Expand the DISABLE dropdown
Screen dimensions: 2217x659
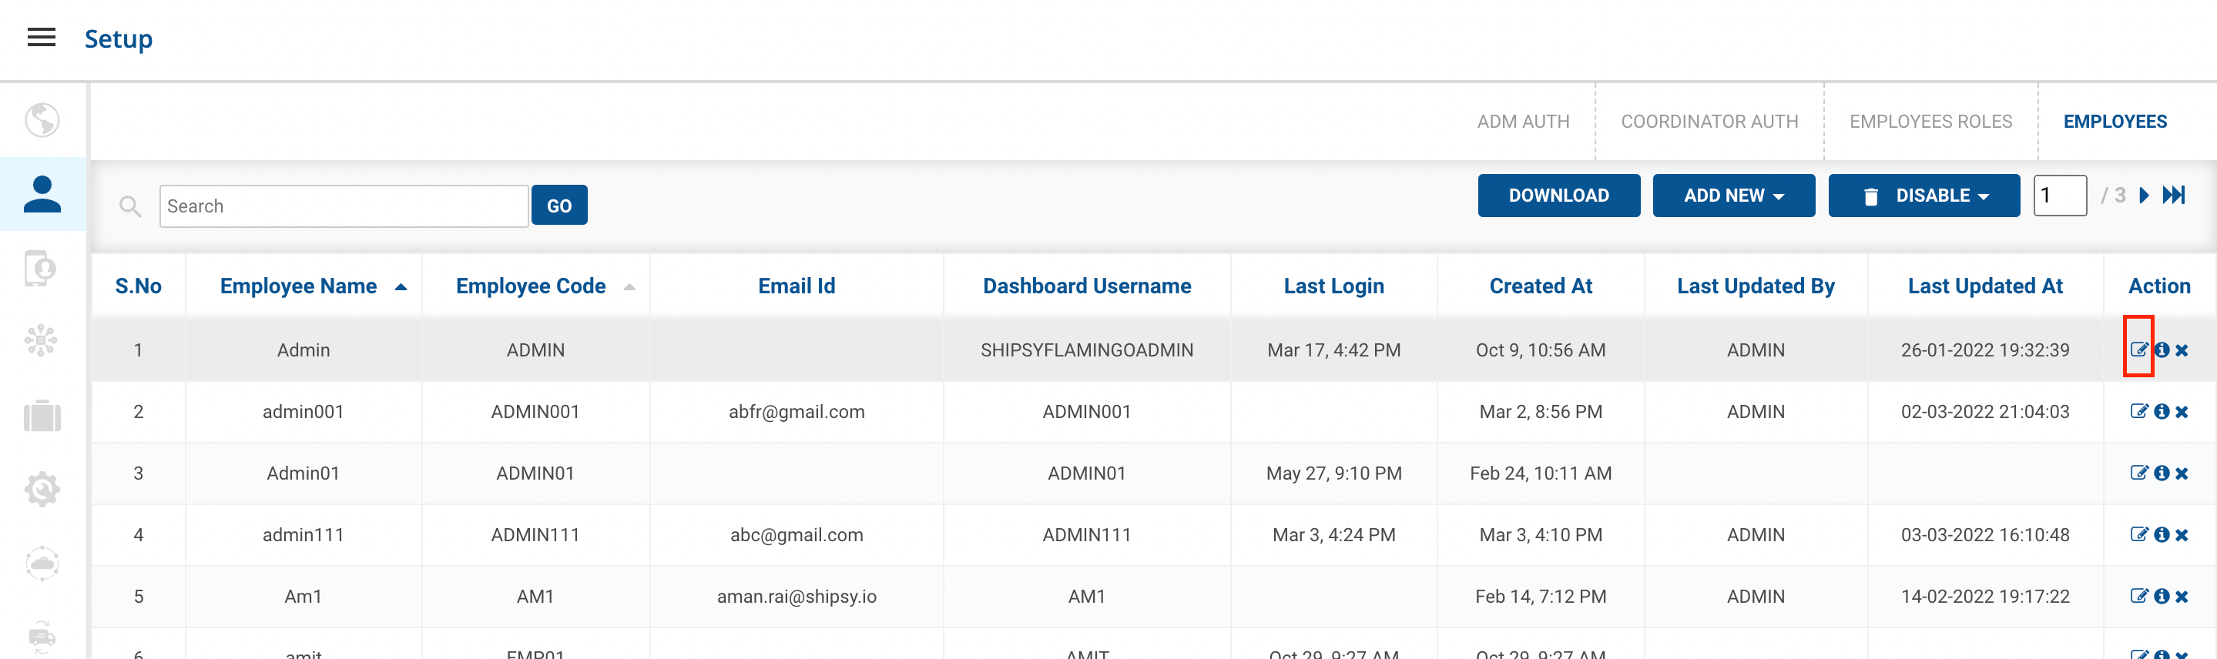[1924, 196]
